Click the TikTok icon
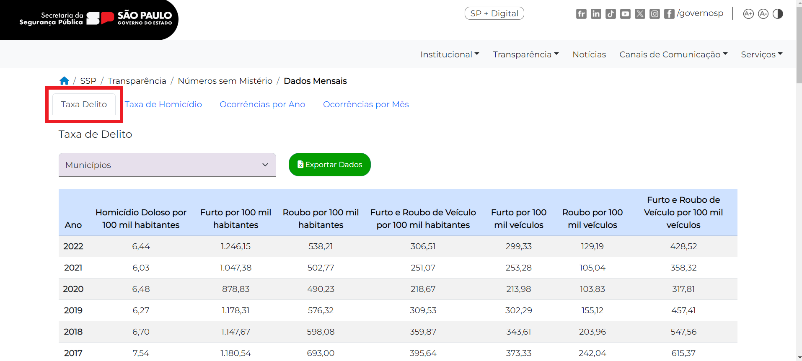 coord(611,14)
